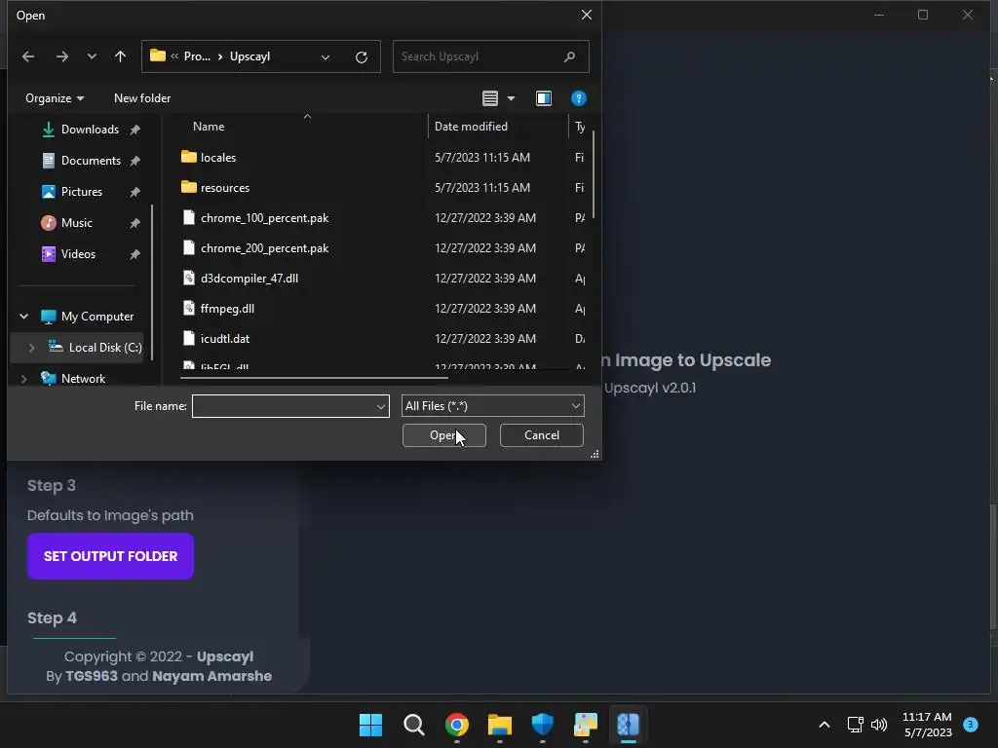Screen dimensions: 998x748
Task: Open the volume control in the tray
Action: (x=879, y=725)
